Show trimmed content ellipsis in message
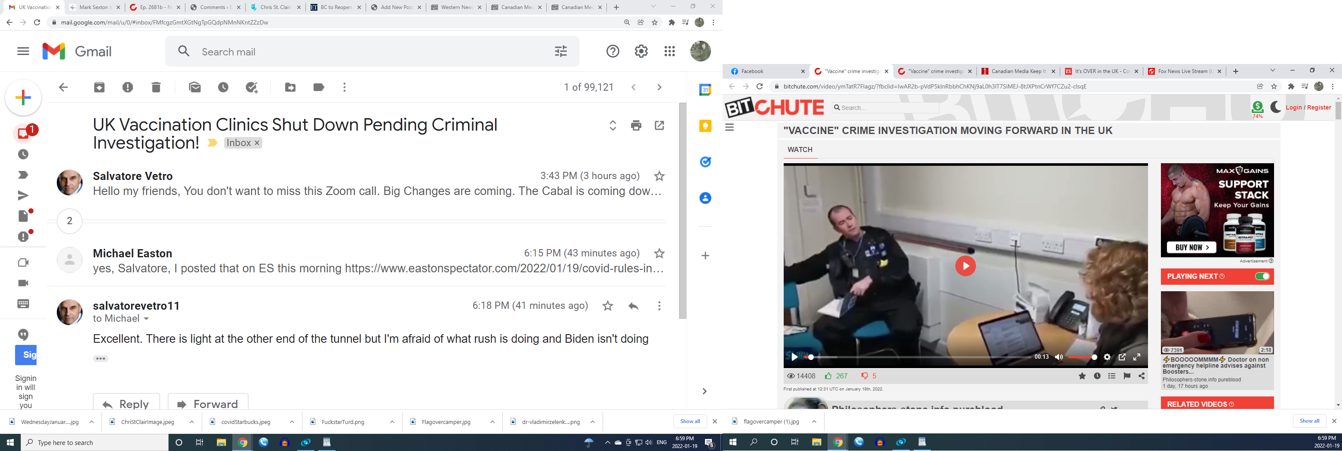 [101, 358]
